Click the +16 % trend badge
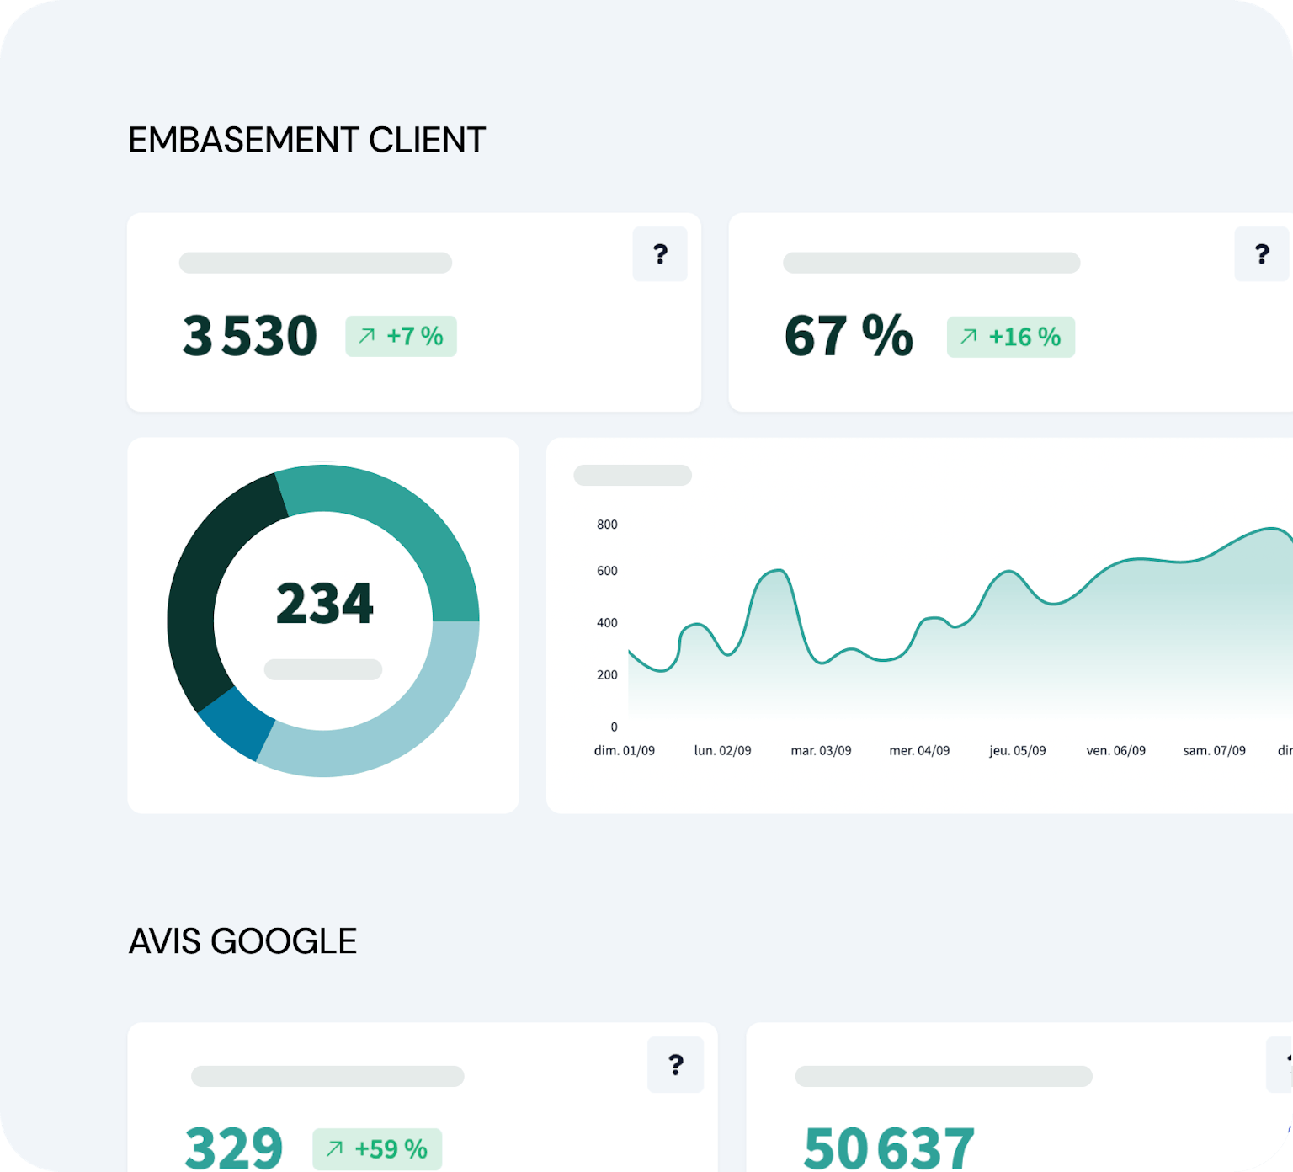1293x1172 pixels. tap(1010, 337)
